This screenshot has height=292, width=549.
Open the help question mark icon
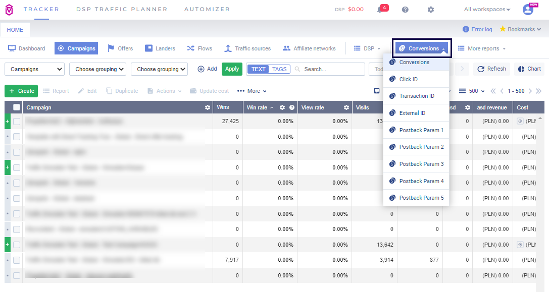click(x=405, y=10)
